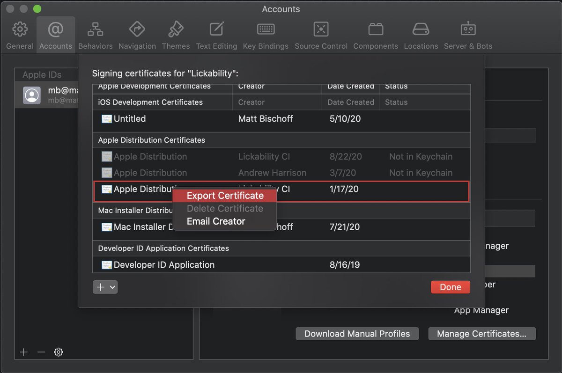Open the account gear actions menu
This screenshot has width=562, height=373.
tap(59, 352)
